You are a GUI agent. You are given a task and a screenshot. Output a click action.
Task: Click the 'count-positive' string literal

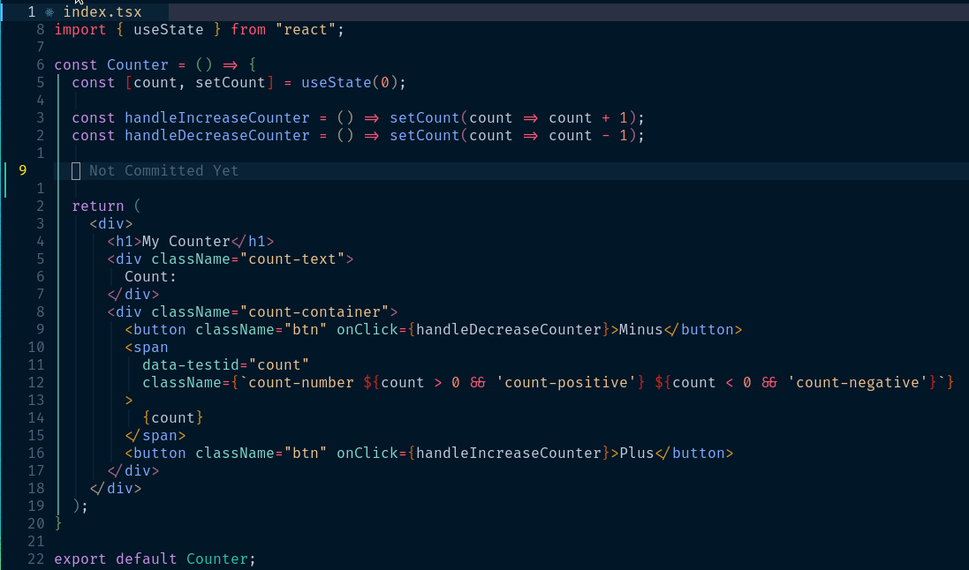[565, 383]
